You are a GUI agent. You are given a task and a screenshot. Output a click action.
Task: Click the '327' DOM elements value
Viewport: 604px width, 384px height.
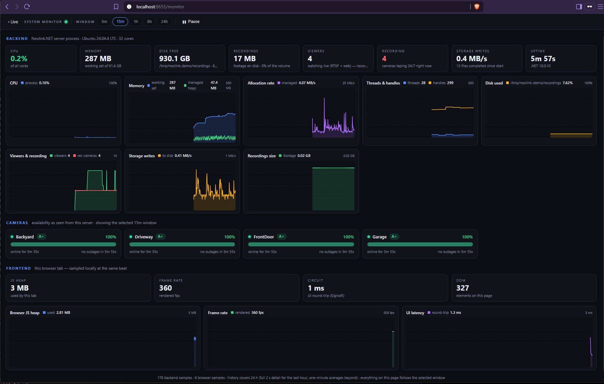point(463,288)
